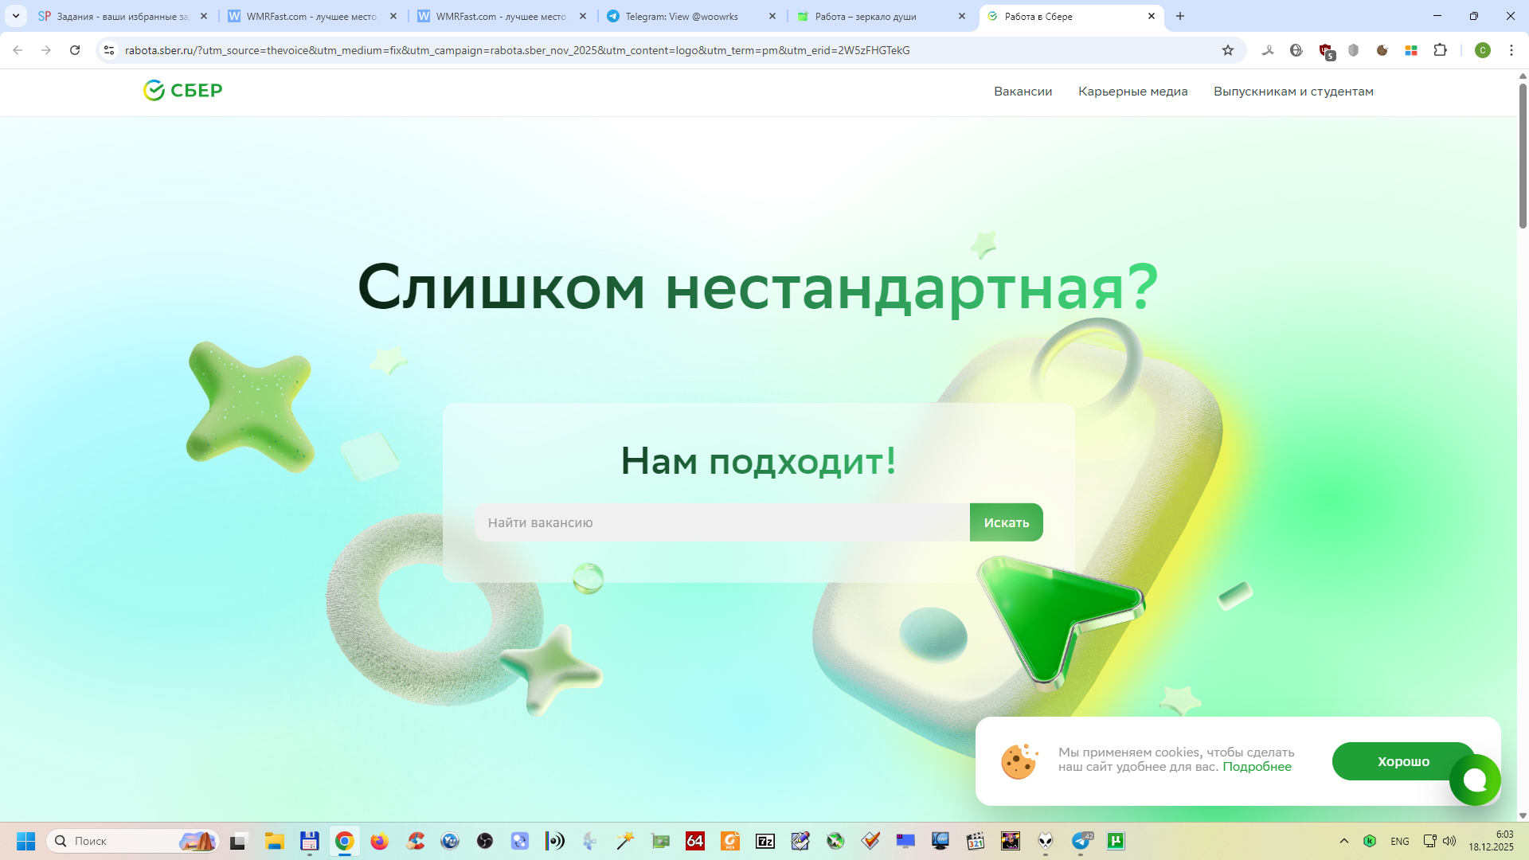Show hidden system tray icons
1529x860 pixels.
pyautogui.click(x=1343, y=841)
